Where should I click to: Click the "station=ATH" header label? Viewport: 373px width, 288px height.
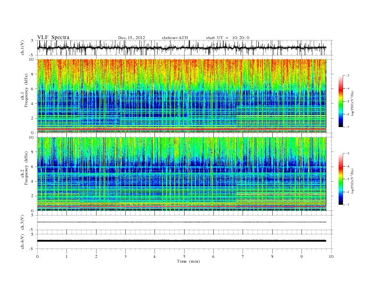(x=175, y=38)
